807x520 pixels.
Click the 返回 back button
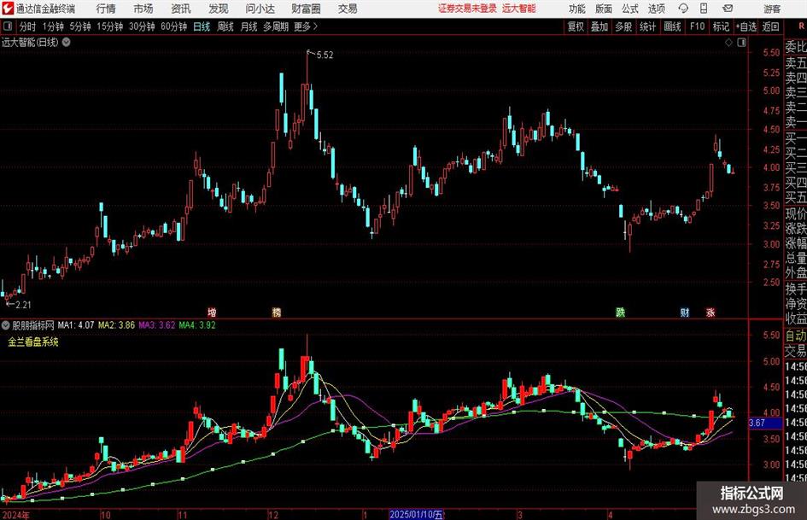click(x=770, y=26)
